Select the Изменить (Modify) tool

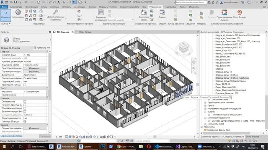coord(5,15)
